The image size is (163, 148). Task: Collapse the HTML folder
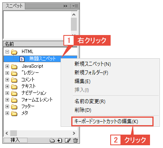pyautogui.click(x=7, y=52)
